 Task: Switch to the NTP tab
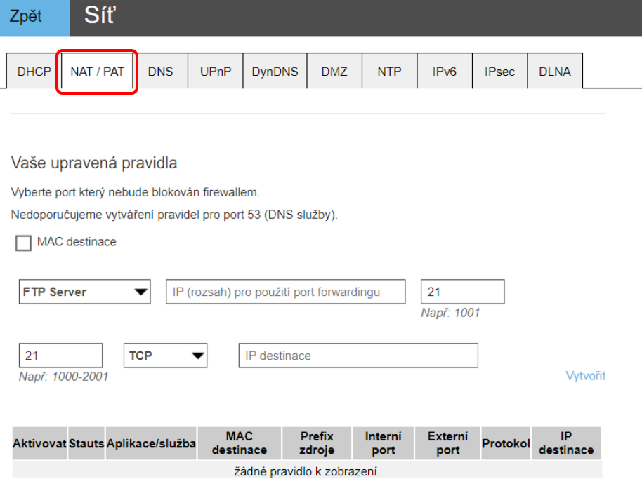pos(389,72)
